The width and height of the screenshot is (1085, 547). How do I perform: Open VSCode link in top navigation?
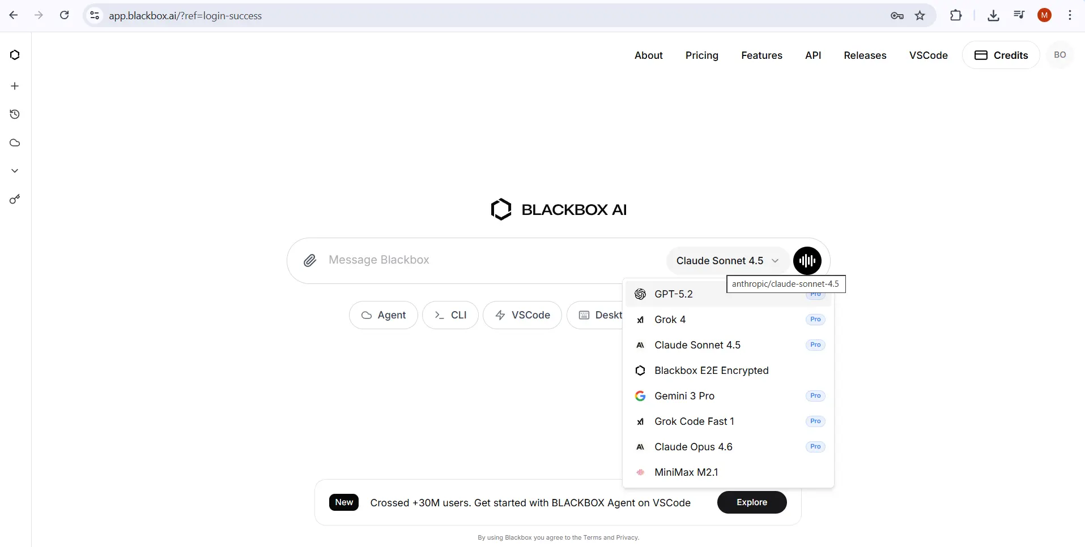click(x=928, y=55)
